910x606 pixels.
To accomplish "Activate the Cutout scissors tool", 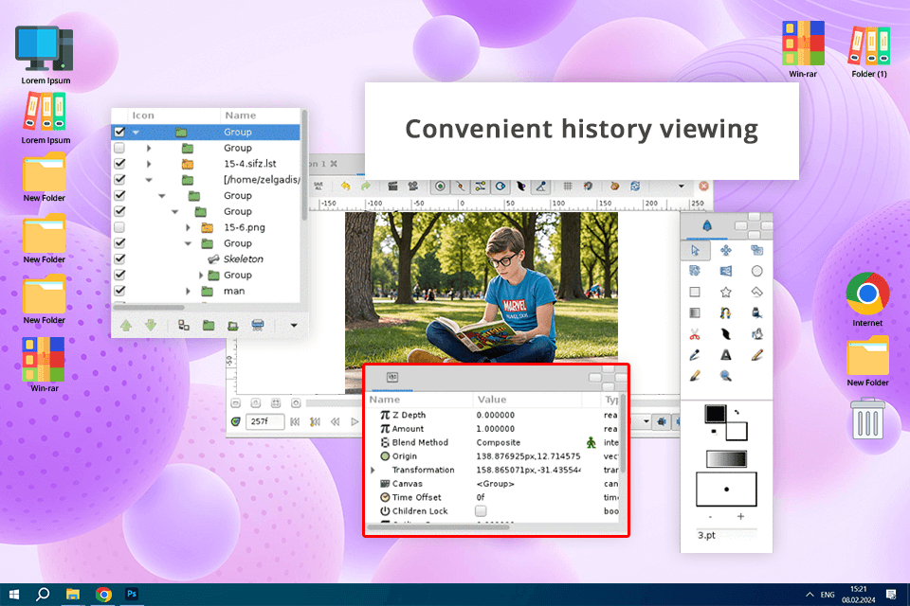I will 694,334.
